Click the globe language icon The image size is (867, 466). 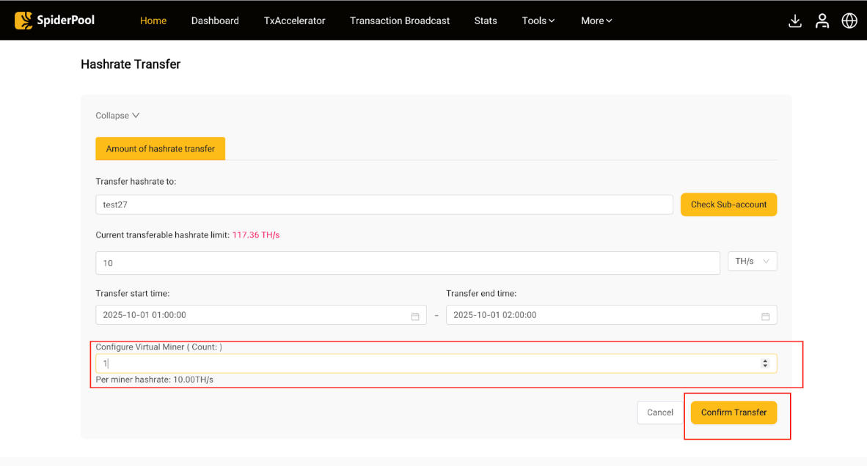849,21
